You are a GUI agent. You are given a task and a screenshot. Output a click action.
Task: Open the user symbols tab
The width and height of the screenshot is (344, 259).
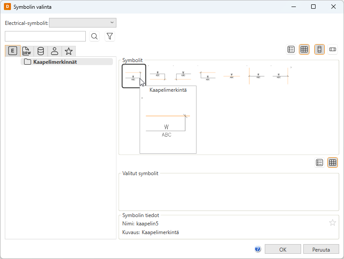pyautogui.click(x=55, y=51)
